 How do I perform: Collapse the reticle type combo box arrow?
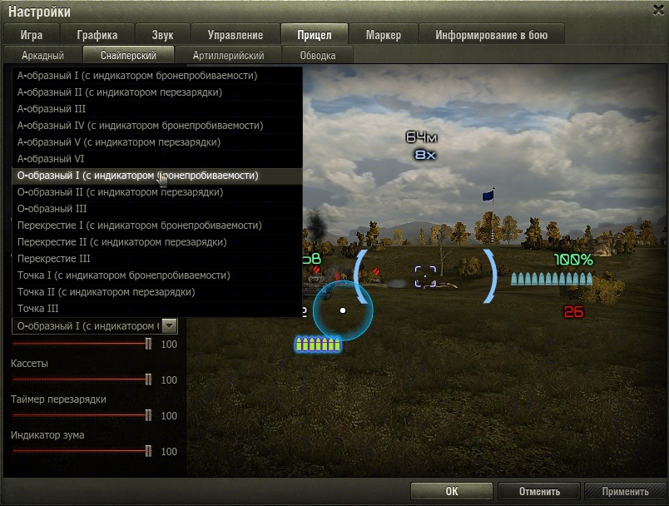(170, 326)
